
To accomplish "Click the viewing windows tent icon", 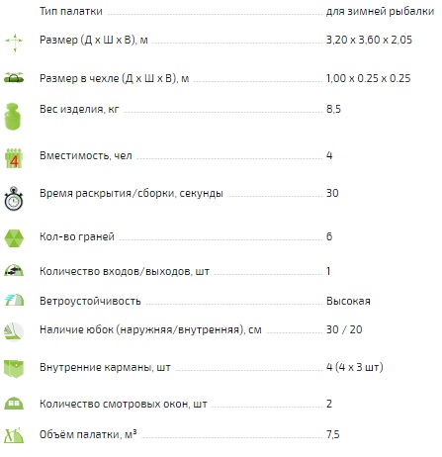I will pyautogui.click(x=14, y=404).
